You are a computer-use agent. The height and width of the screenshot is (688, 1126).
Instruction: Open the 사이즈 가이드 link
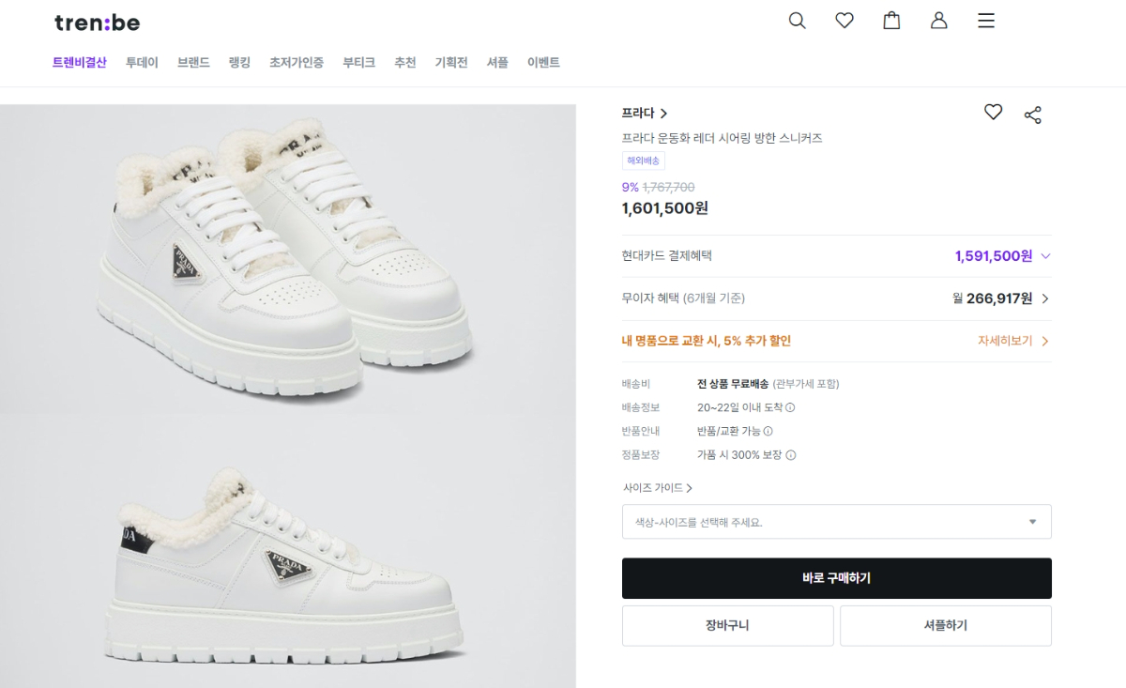point(657,488)
